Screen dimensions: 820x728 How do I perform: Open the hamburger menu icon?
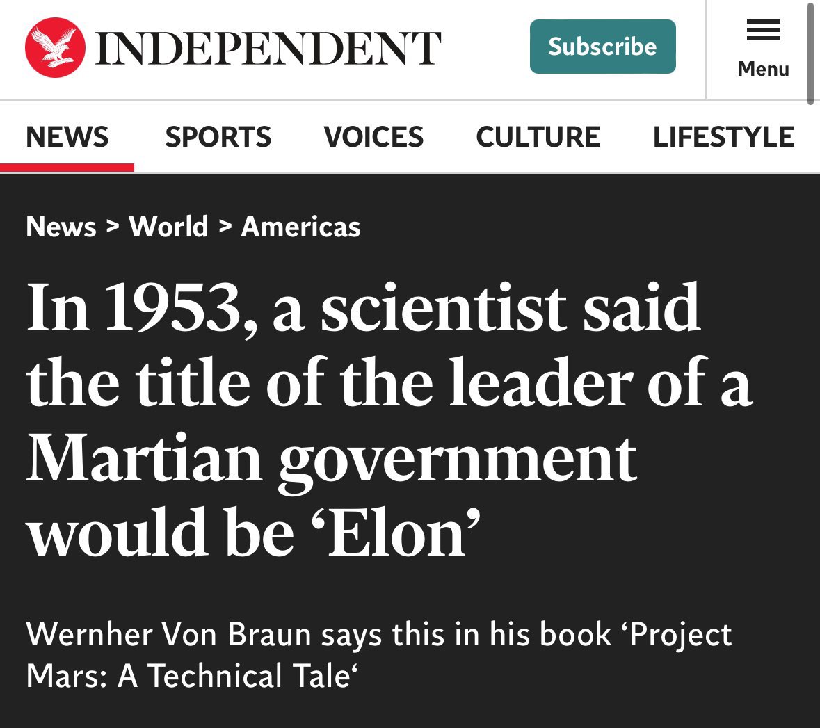763,30
